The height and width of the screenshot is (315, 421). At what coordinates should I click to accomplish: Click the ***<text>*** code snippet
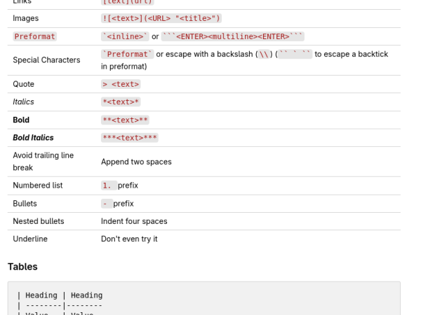pos(129,138)
